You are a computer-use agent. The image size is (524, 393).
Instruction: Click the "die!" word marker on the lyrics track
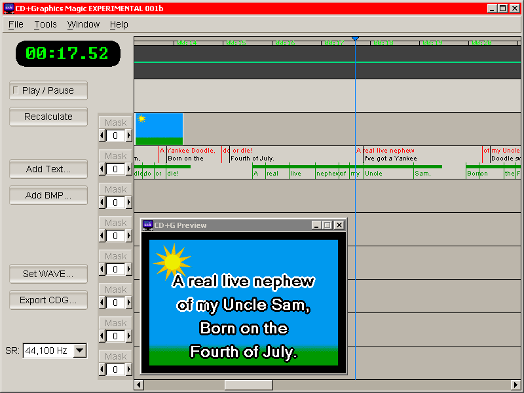(x=173, y=174)
